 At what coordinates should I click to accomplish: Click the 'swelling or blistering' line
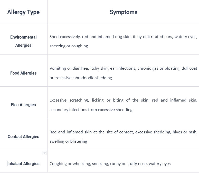pos(68,141)
